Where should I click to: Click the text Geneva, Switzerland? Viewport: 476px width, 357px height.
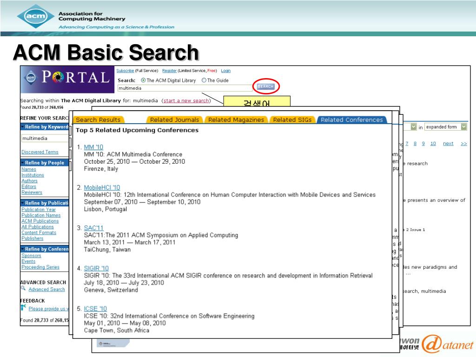[x=111, y=290]
